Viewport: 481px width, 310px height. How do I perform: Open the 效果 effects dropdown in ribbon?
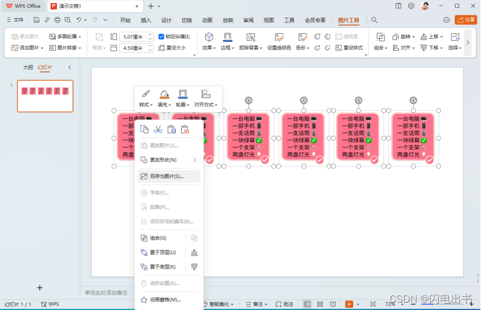209,41
